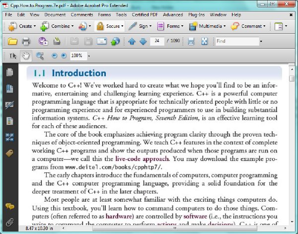Click the Secure padlock icon
298x234 pixels.
coord(100,26)
